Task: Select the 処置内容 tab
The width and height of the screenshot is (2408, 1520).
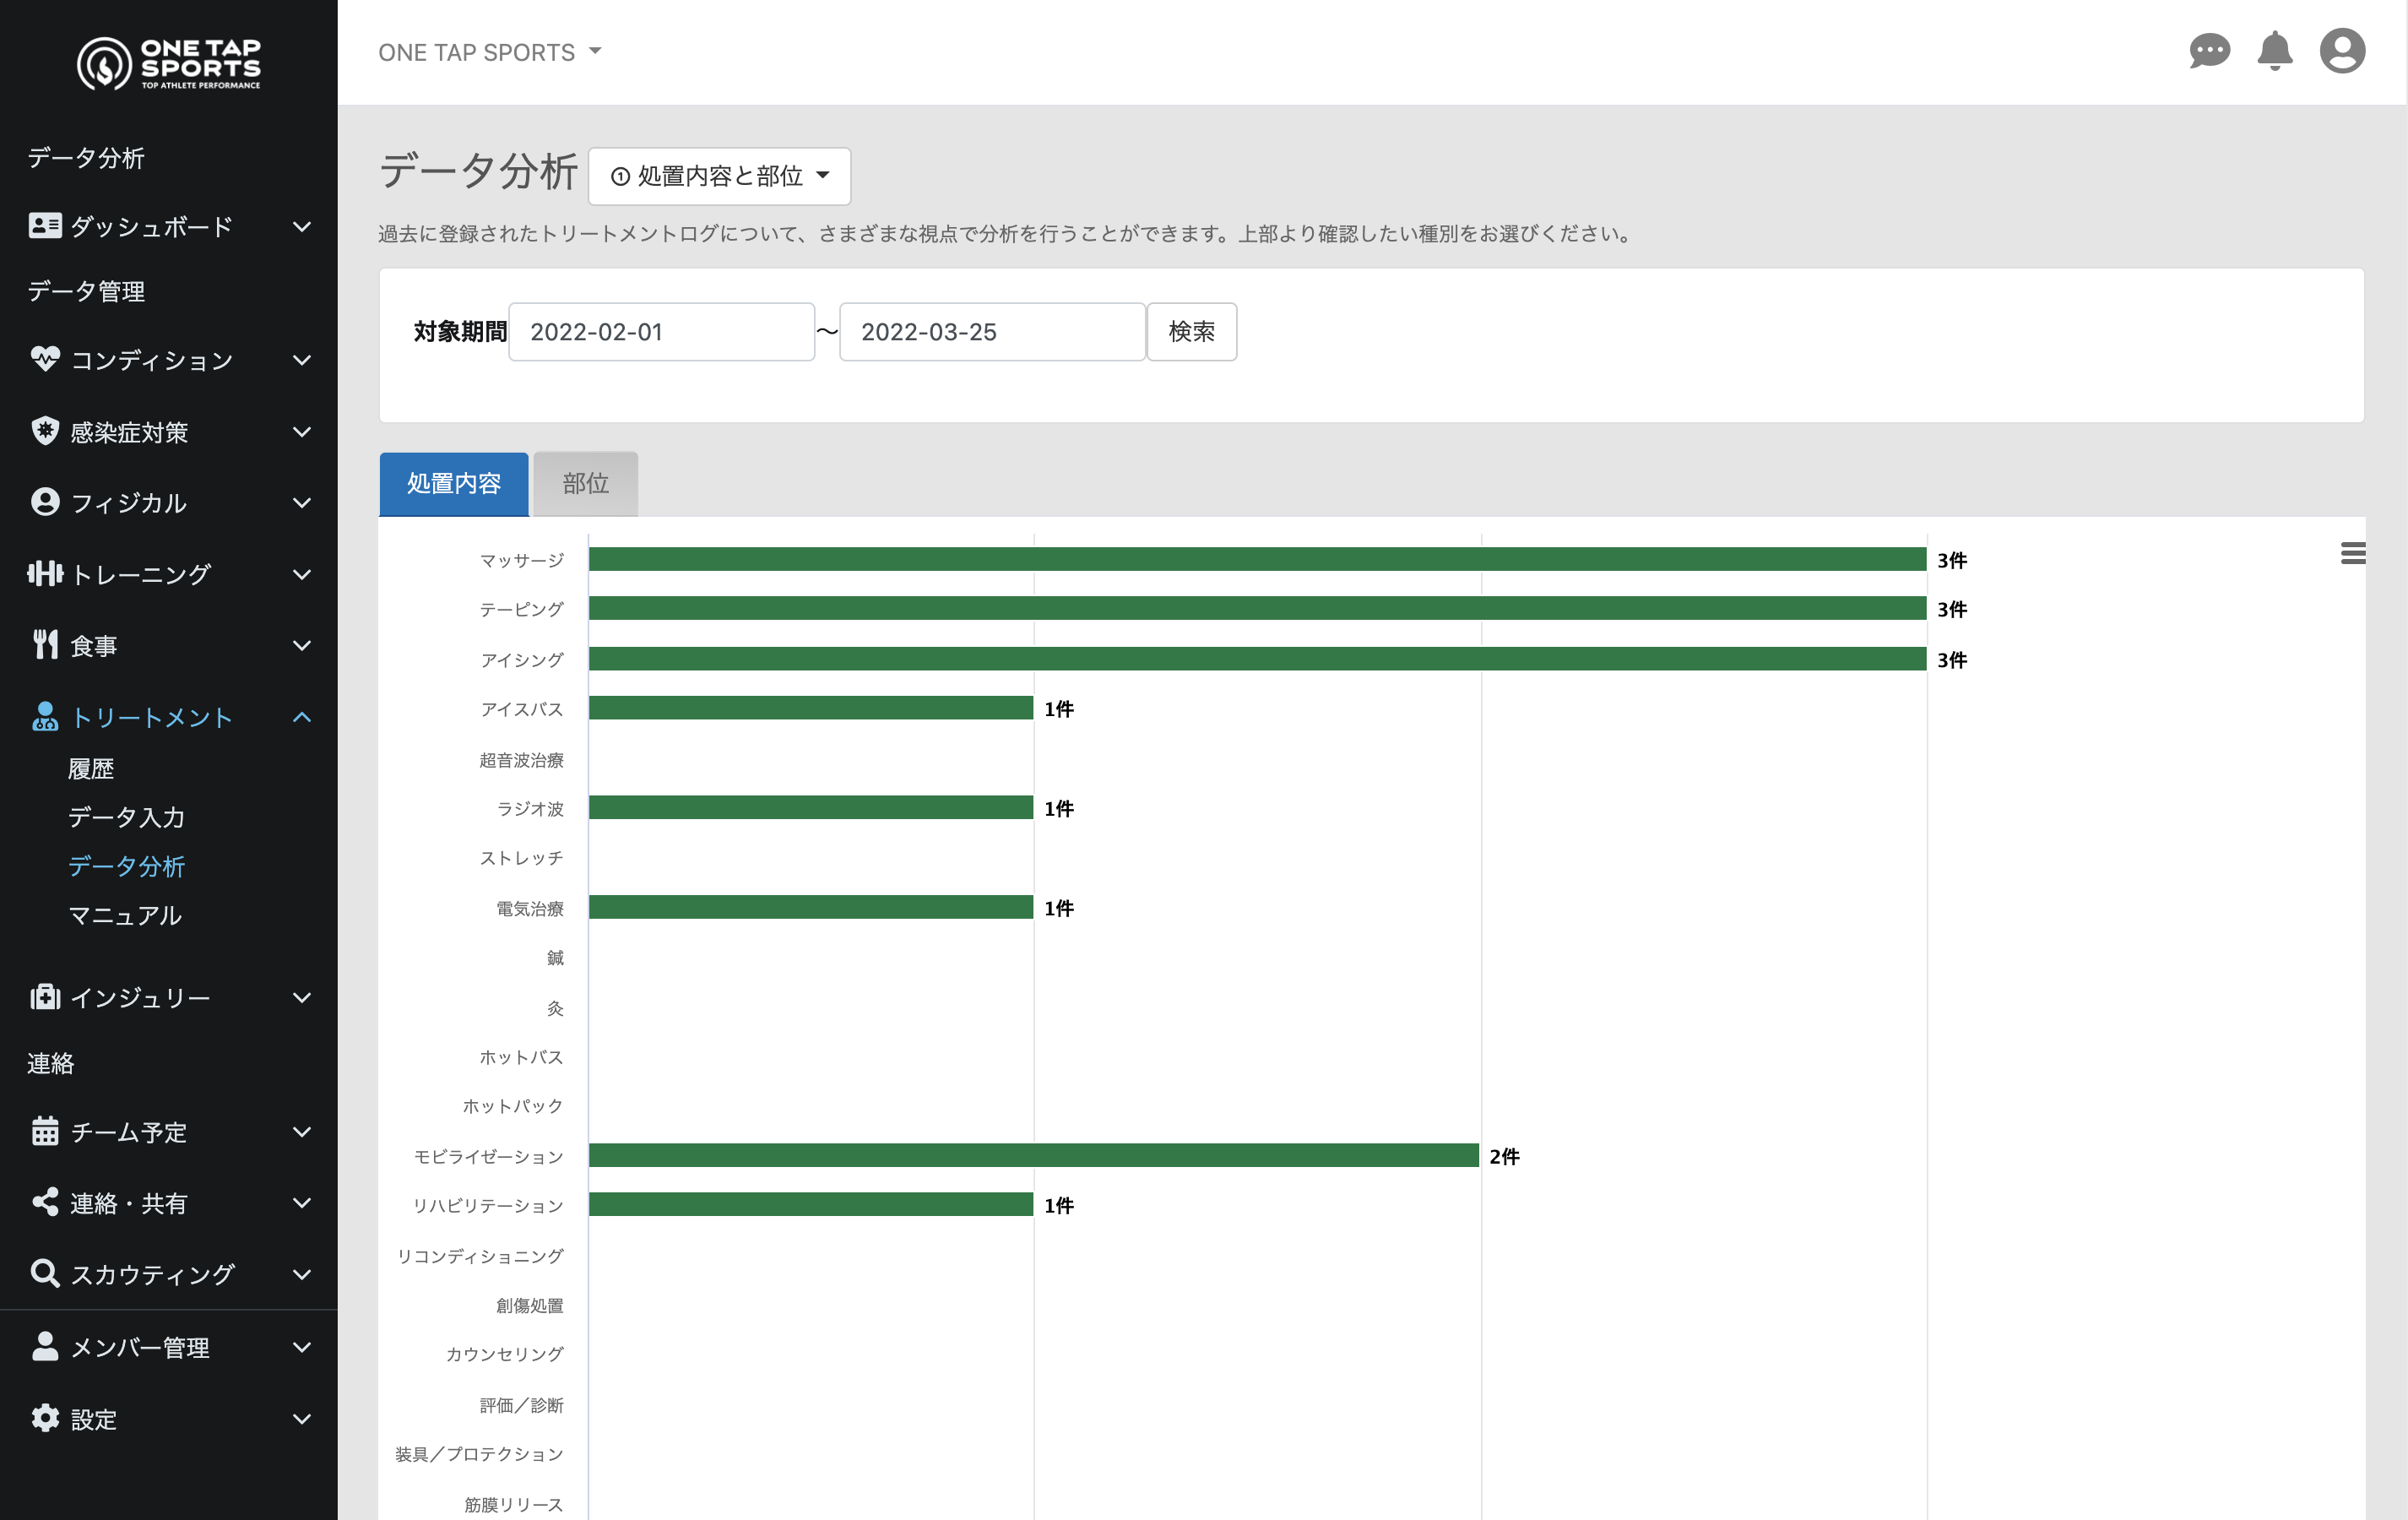Action: (x=454, y=484)
